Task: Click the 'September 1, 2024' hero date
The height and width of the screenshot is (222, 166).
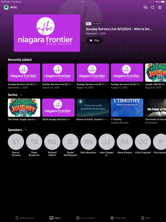Action: (96, 34)
